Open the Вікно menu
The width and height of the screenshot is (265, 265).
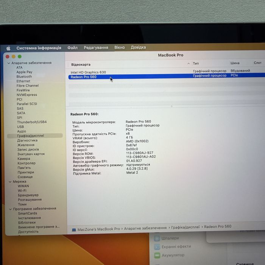(120, 47)
